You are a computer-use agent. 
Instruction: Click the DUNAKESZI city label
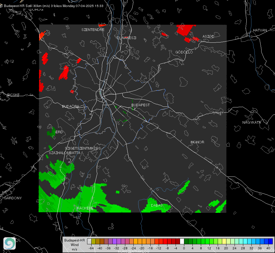click(x=126, y=38)
